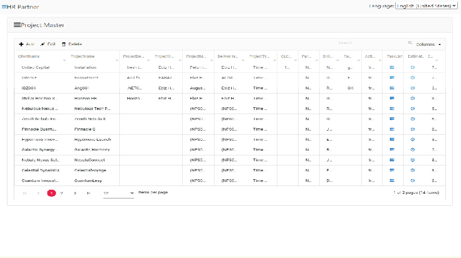Open the items per page dropdown
Screen dimensions: 461x258
[118, 193]
